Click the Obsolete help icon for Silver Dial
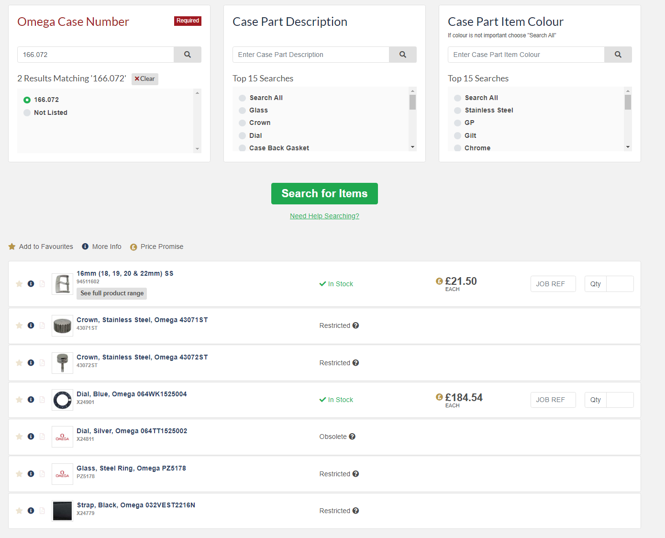Viewport: 665px width, 538px height. pyautogui.click(x=352, y=437)
